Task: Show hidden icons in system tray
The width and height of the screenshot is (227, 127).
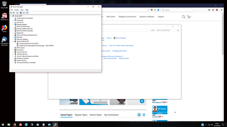Action: click(206, 125)
